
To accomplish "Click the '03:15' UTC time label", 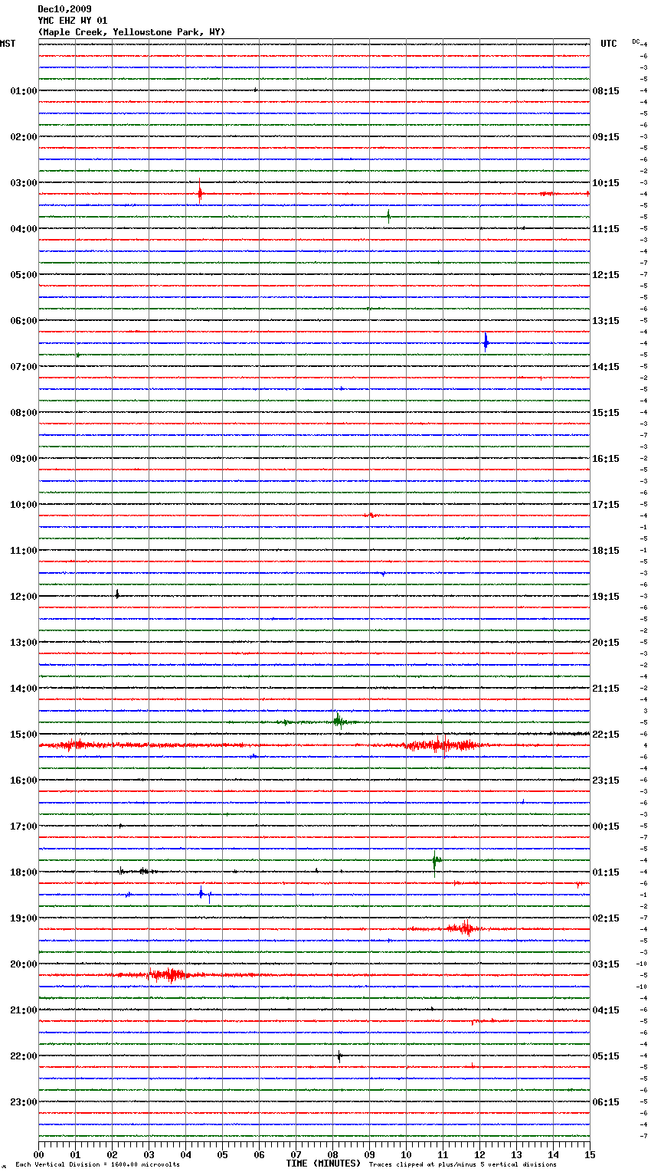I will 606,964.
